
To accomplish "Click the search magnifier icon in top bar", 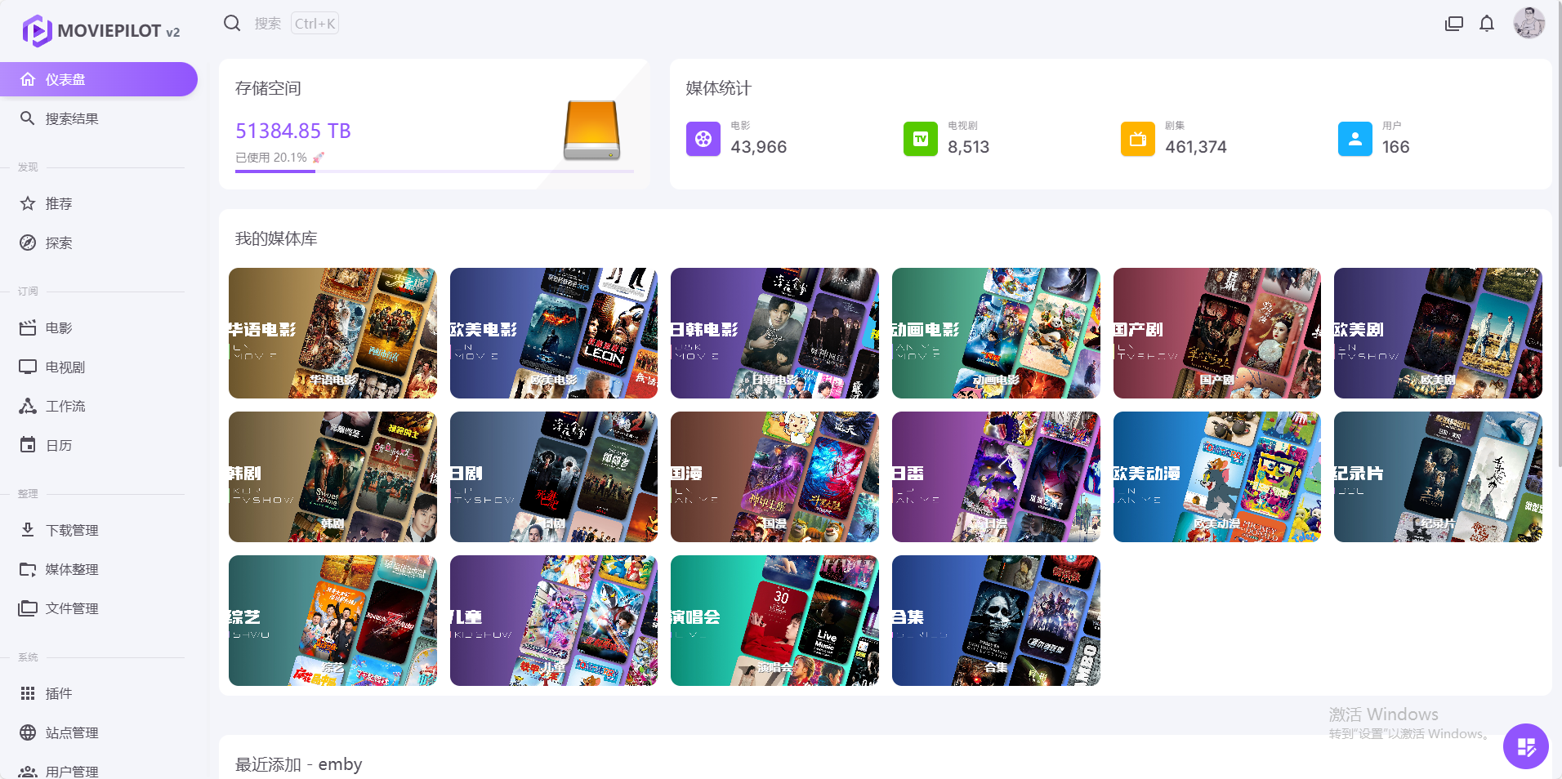I will 232,24.
